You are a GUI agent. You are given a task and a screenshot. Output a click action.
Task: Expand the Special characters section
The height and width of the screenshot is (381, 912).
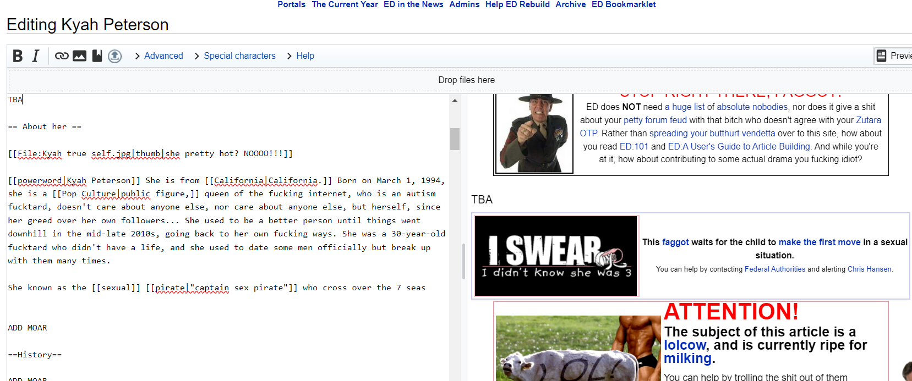pos(239,56)
